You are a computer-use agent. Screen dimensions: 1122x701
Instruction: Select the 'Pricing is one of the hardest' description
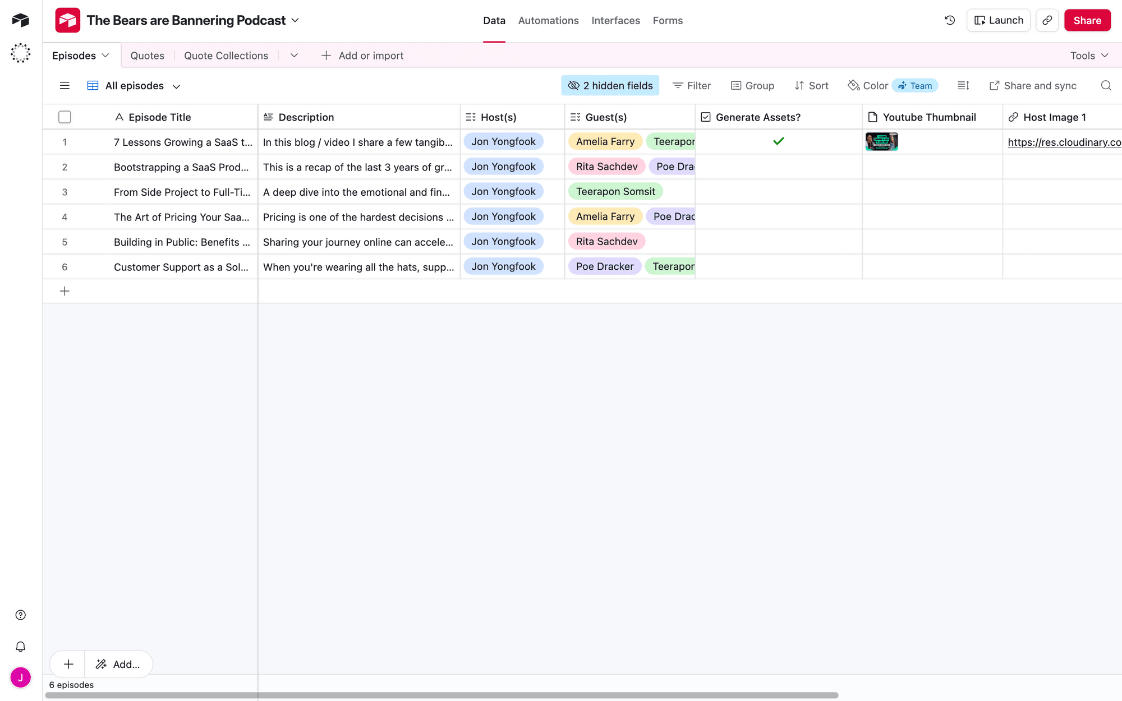click(359, 216)
